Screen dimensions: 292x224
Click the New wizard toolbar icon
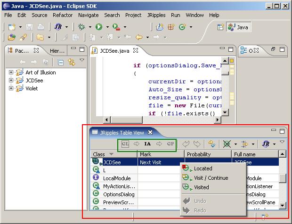click(12, 27)
